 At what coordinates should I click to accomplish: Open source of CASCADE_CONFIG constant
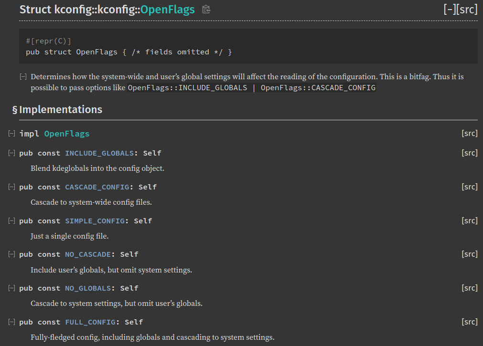[470, 187]
